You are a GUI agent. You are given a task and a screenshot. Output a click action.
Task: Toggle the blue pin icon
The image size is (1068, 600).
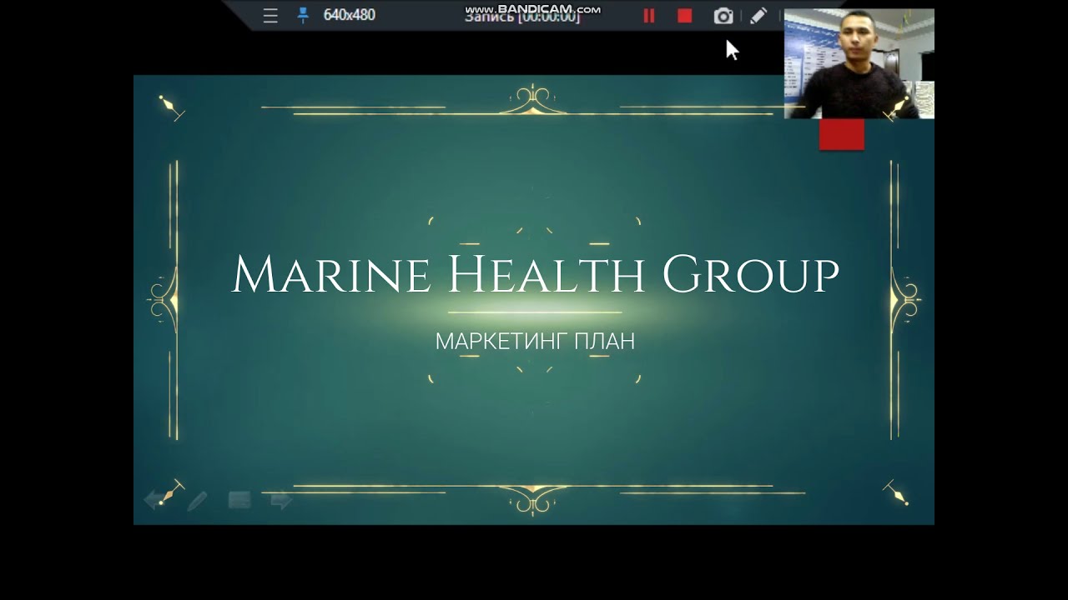tap(303, 15)
